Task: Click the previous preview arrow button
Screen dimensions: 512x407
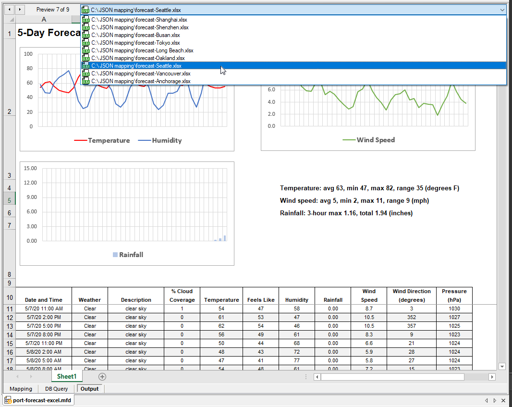Action: pos(9,9)
